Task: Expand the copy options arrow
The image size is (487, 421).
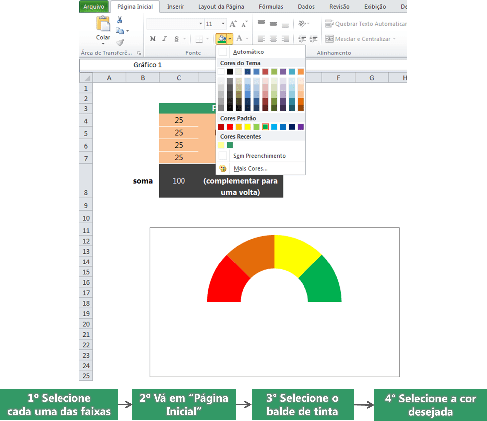Action: 128,31
